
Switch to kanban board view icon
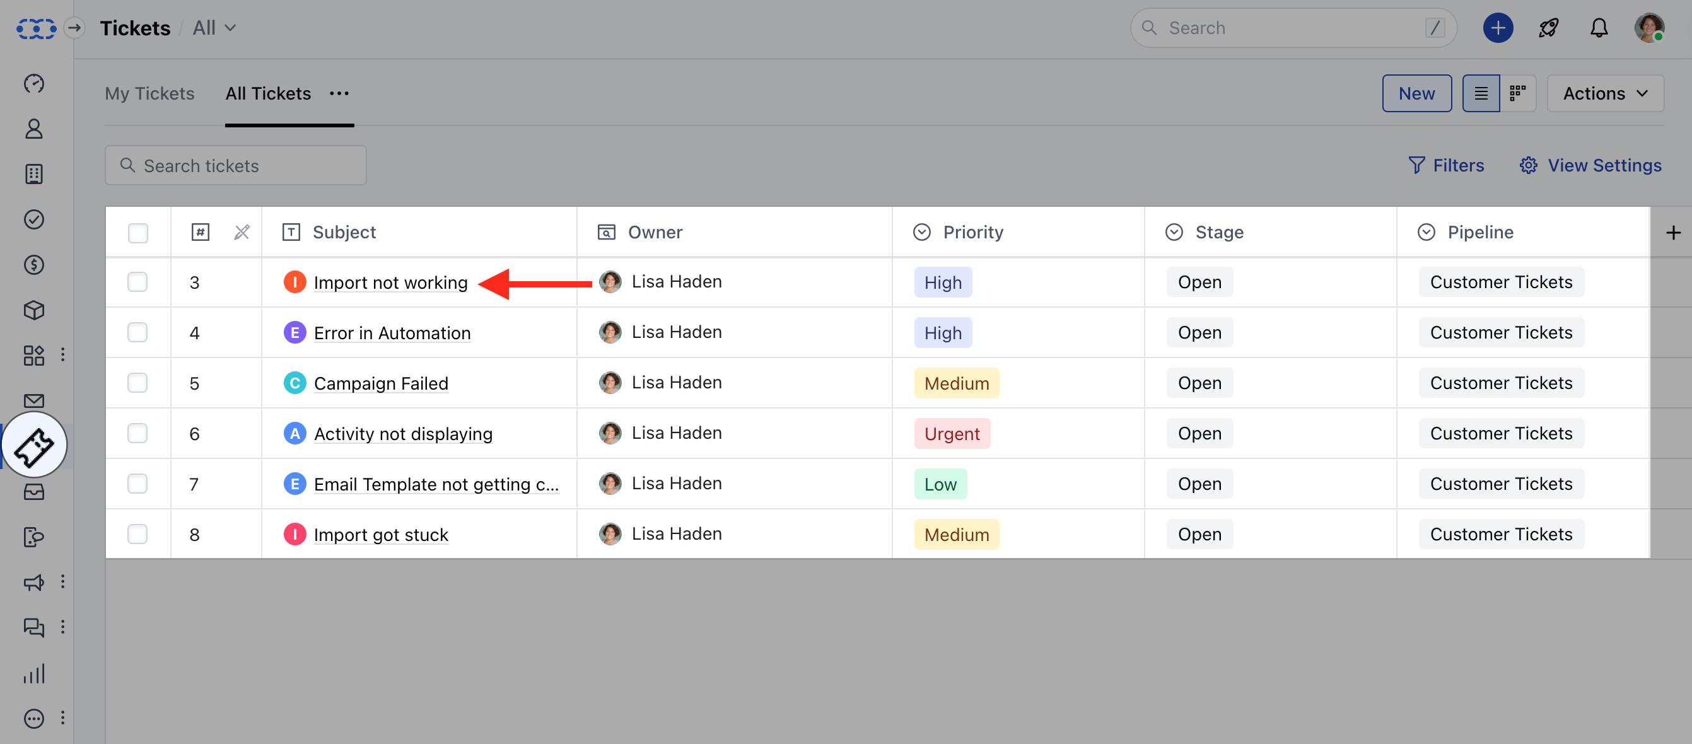1517,93
